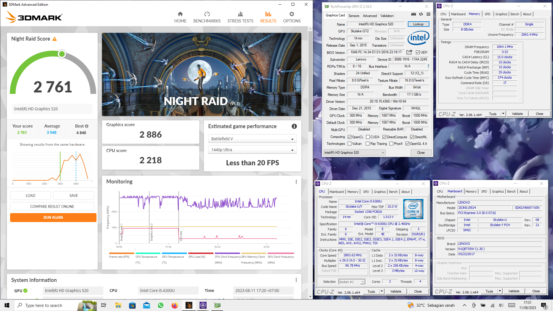
Task: Click GPU-Z screenshot camera icon
Action: point(414,14)
